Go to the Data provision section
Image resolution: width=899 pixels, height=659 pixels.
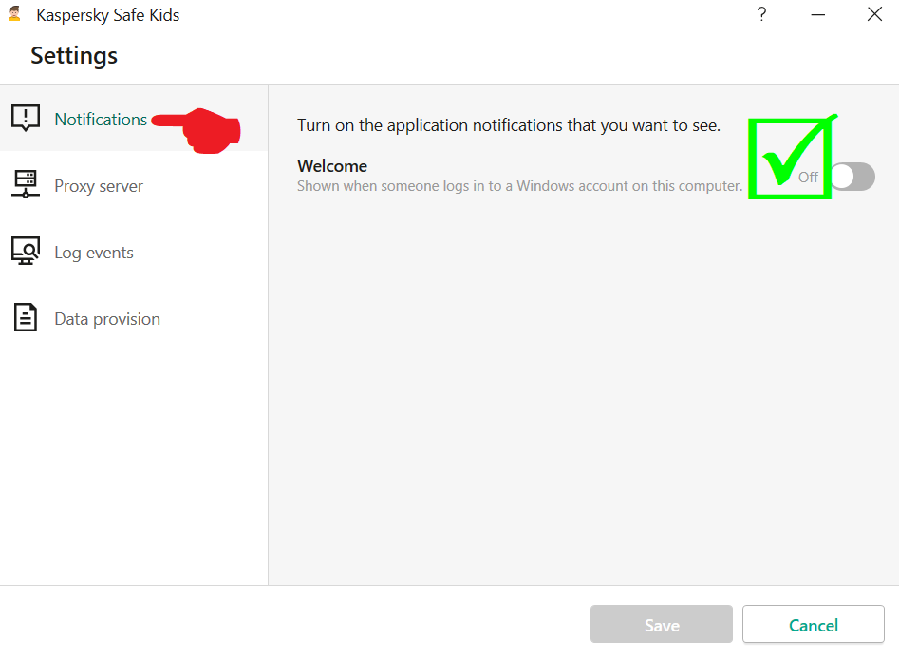(107, 319)
